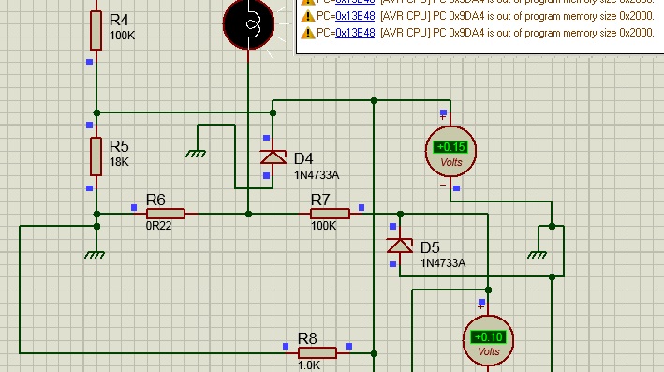Click warning icon of last log message
This screenshot has width=664, height=372.
coord(307,33)
